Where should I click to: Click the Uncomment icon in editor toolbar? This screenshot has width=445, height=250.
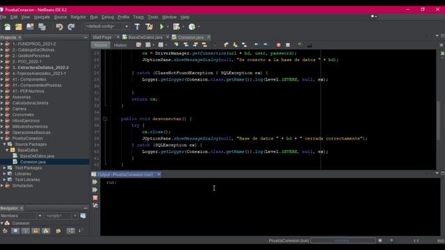[309, 44]
